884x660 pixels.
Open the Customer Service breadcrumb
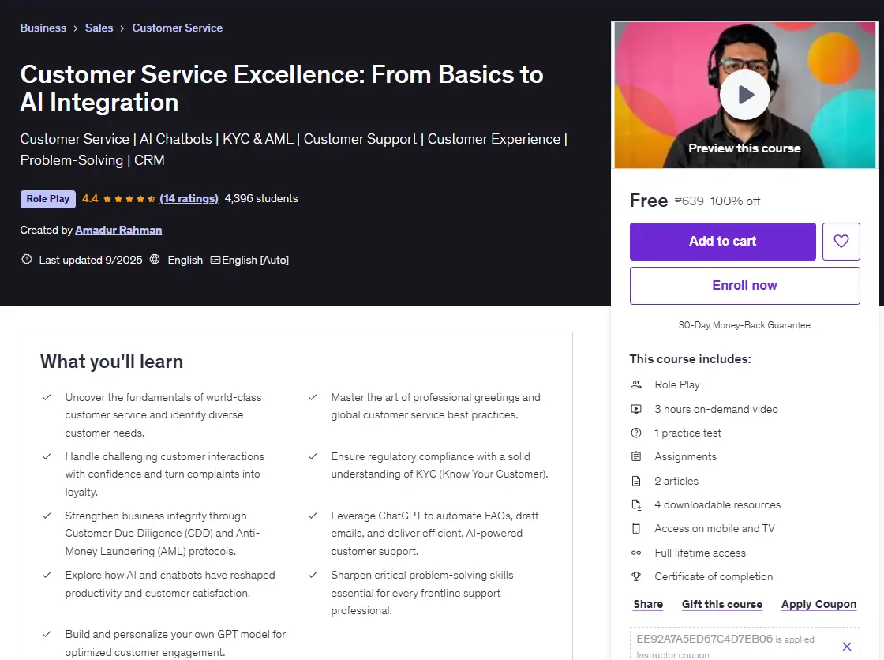(x=177, y=28)
